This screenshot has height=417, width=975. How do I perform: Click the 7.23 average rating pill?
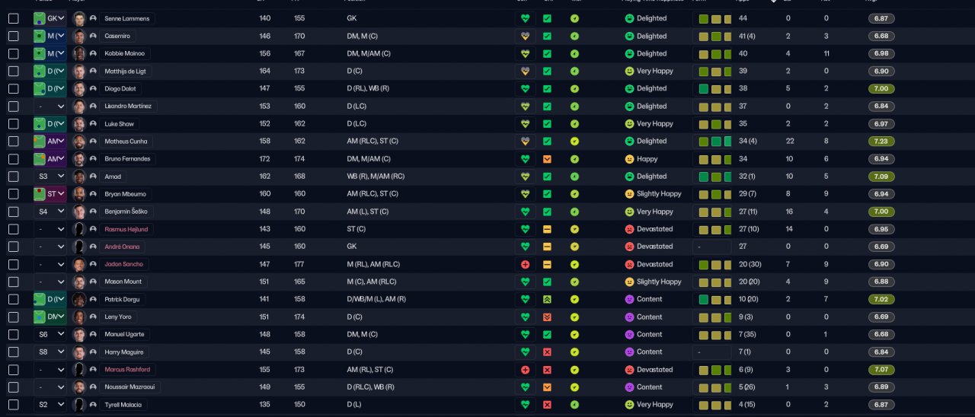click(881, 142)
